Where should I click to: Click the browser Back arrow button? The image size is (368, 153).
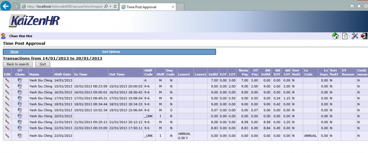click(x=6, y=6)
